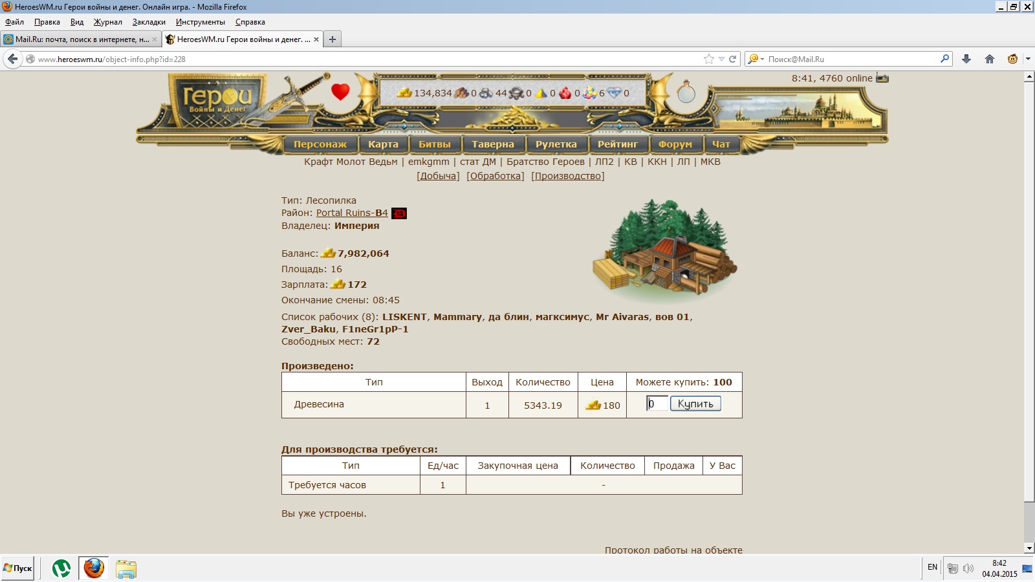The height and width of the screenshot is (582, 1035).
Task: Expand the toolbar overflow arrow
Action: pos(1028,59)
